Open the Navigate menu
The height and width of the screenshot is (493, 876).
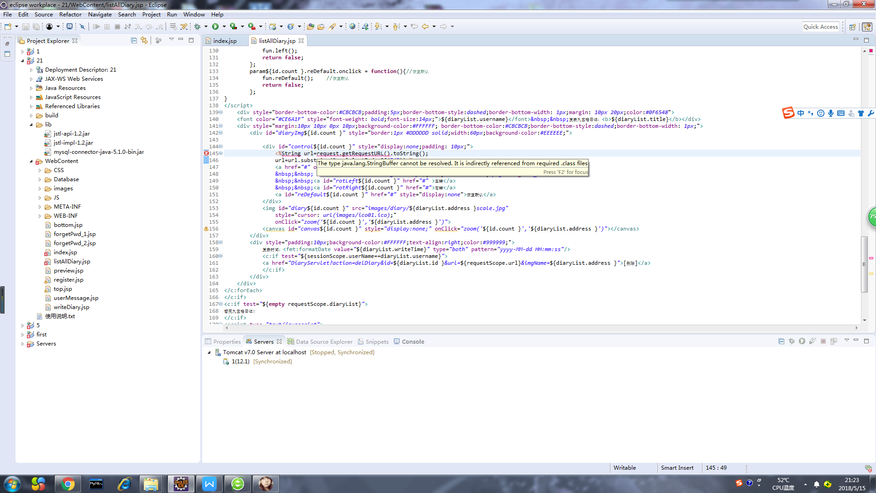tap(99, 14)
